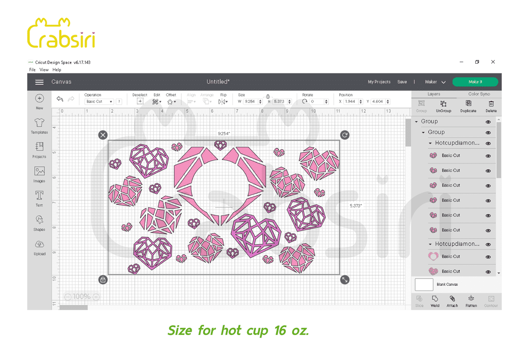Switch to the Color Sync tab

coord(479,94)
